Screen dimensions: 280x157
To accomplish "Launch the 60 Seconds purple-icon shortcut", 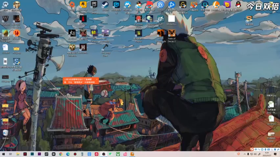I will click(x=105, y=33).
